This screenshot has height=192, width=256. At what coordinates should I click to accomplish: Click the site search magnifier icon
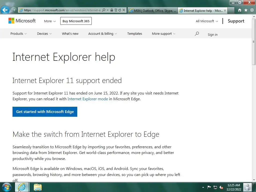coord(197,34)
